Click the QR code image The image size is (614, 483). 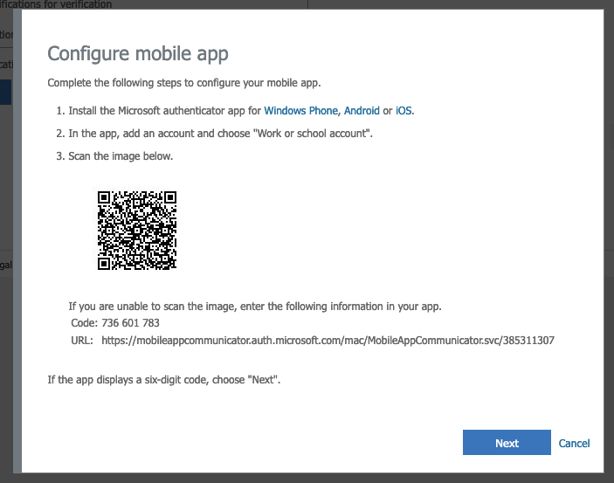tap(137, 231)
